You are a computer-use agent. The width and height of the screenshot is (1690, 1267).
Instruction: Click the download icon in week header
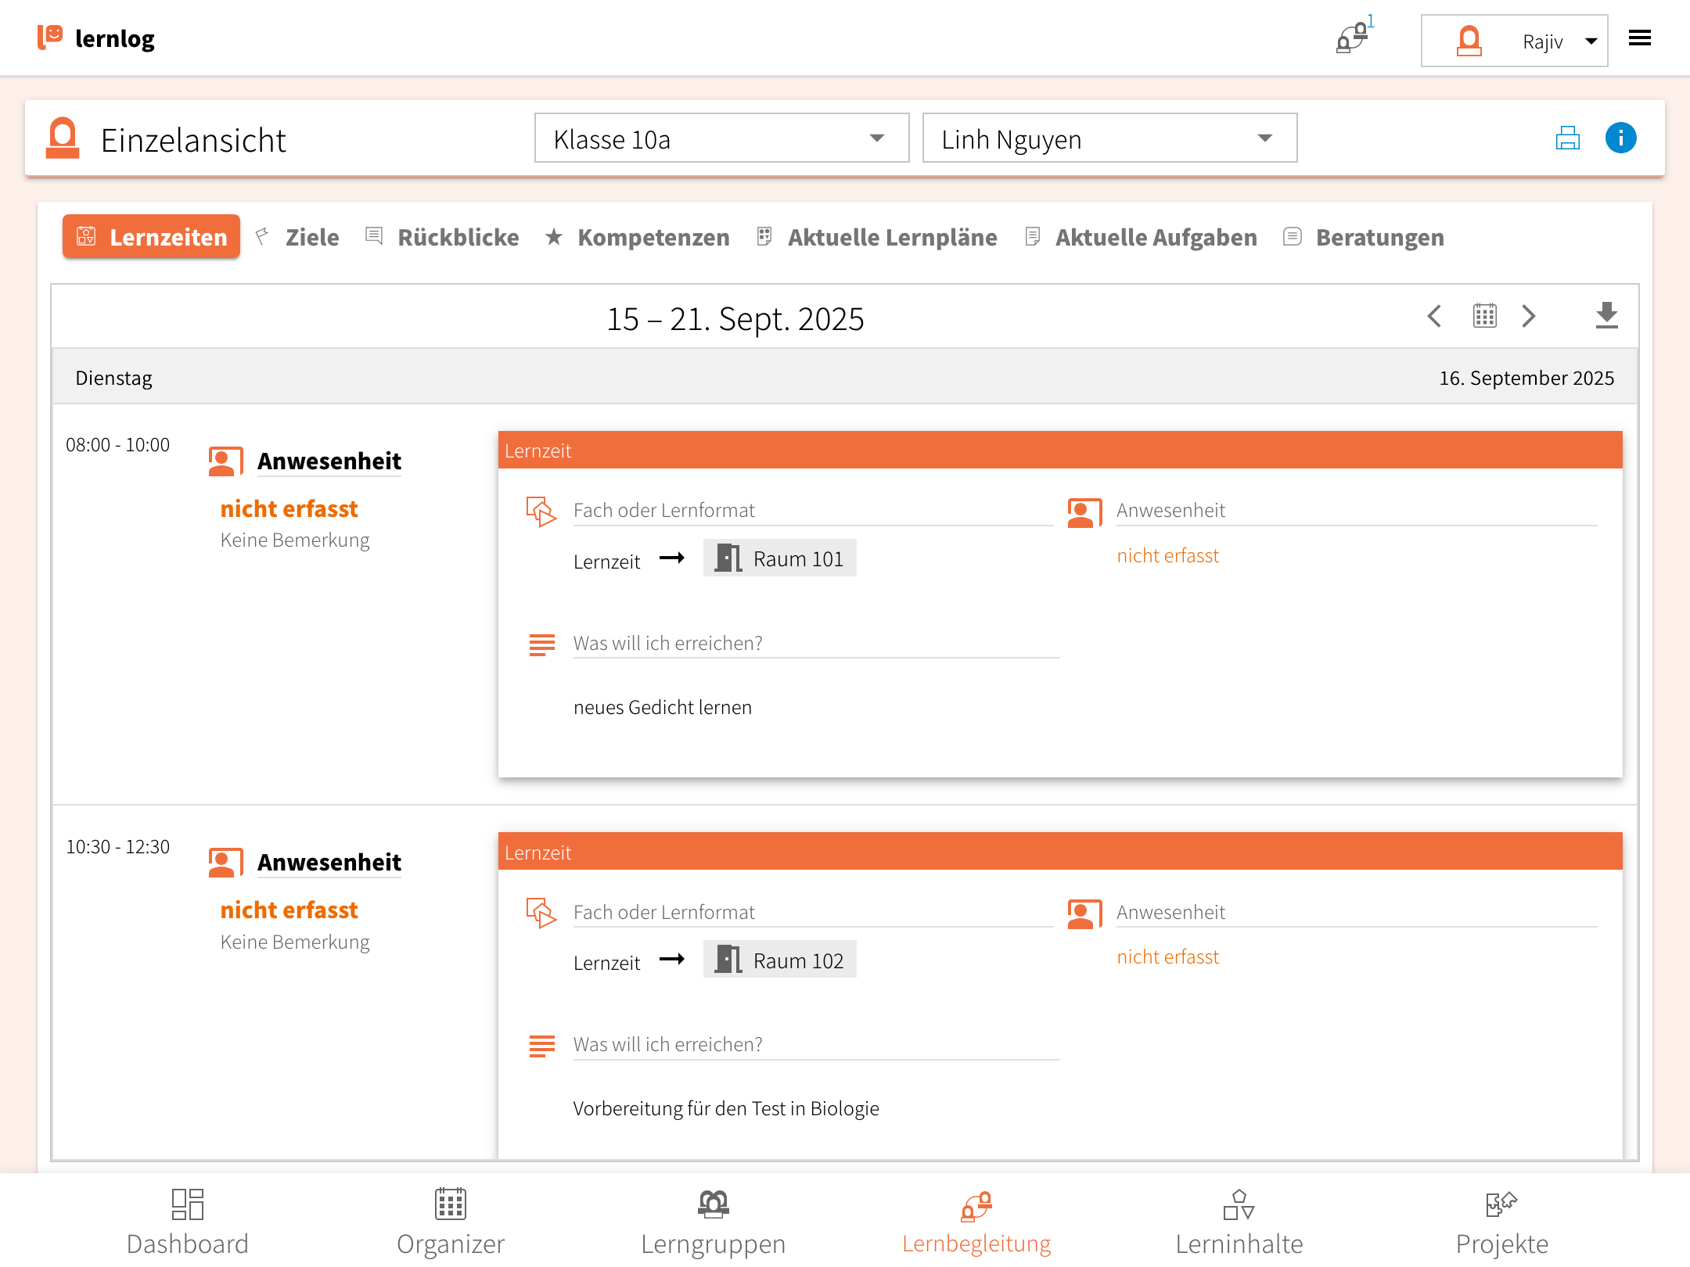tap(1606, 316)
